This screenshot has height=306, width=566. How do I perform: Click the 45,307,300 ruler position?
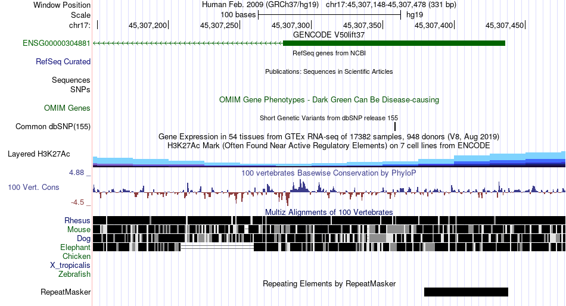pyautogui.click(x=291, y=25)
